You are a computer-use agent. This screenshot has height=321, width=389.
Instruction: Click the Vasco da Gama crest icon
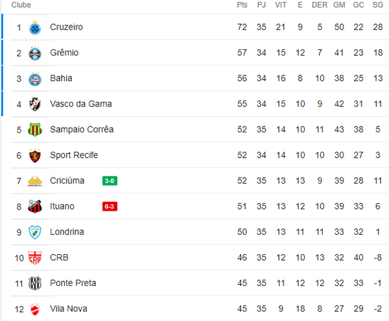35,104
